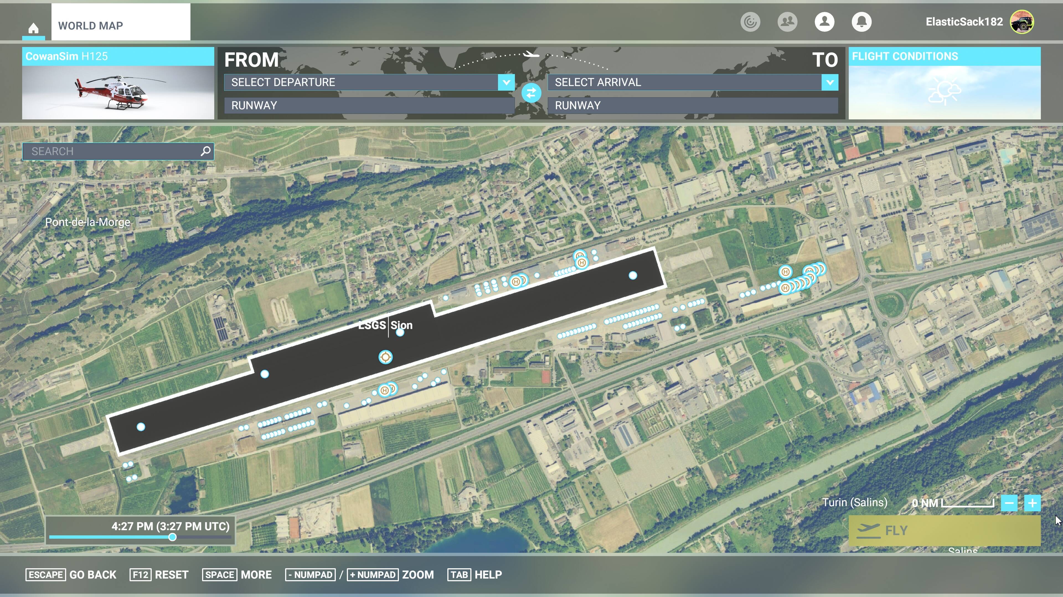Open the profile person icon

824,22
